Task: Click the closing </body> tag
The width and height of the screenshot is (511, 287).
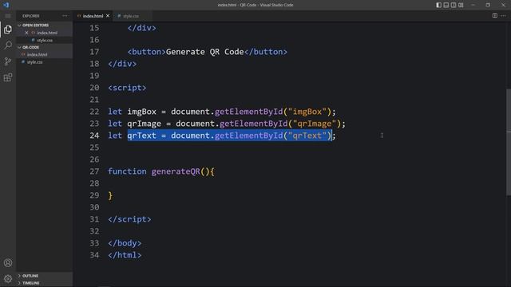Action: pos(125,243)
